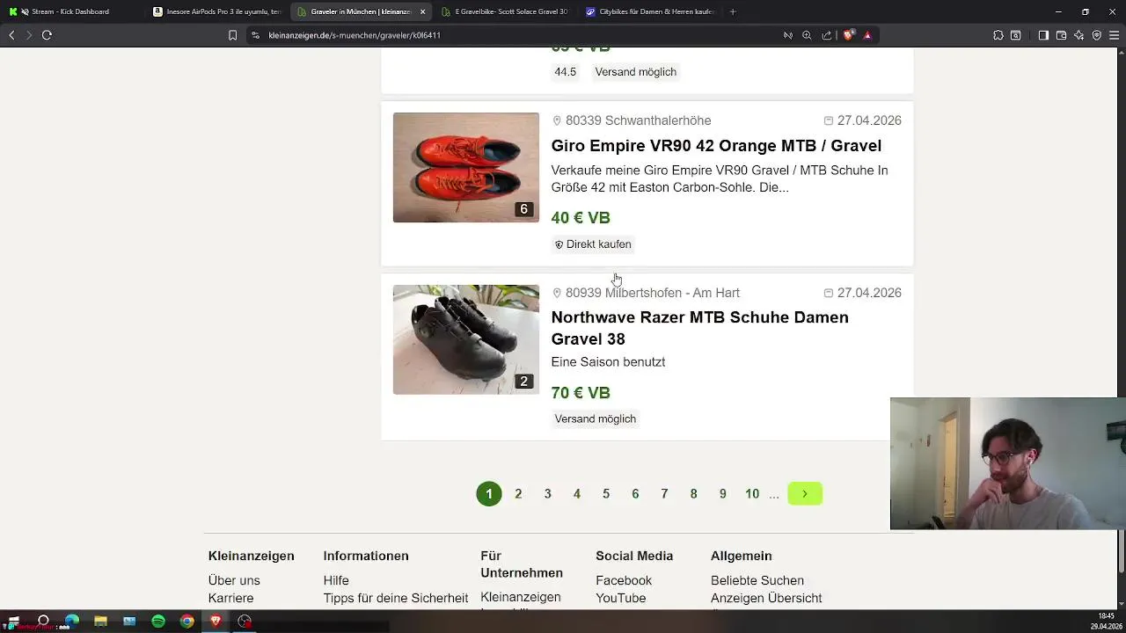The height and width of the screenshot is (633, 1126).
Task: Open Brave Shields lion icon
Action: pyautogui.click(x=848, y=35)
